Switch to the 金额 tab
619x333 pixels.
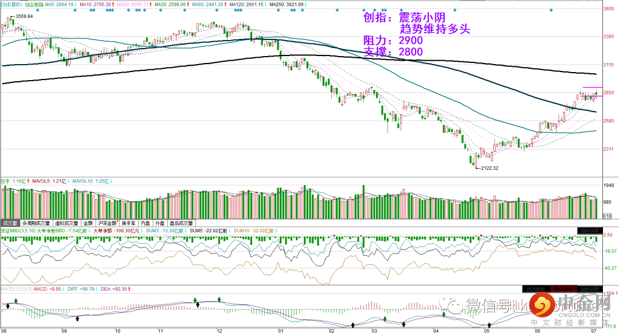88,223
